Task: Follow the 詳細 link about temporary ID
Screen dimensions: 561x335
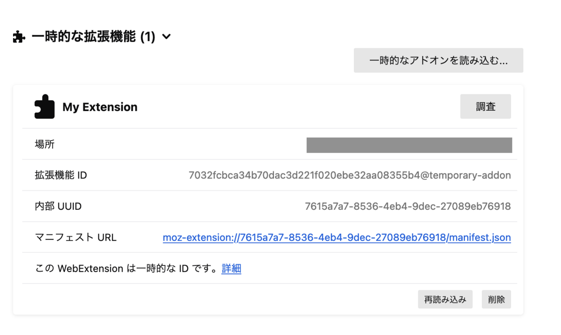Action: pyautogui.click(x=231, y=268)
